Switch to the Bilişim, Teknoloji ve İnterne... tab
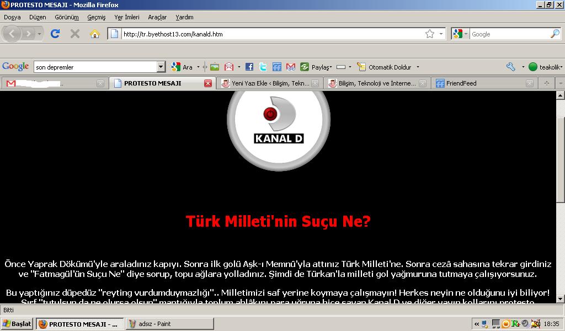This screenshot has width=565, height=331. click(377, 83)
